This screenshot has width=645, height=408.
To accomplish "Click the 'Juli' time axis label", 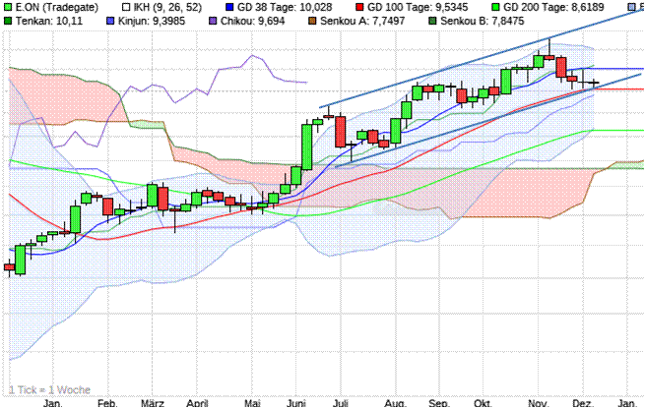I will pyautogui.click(x=341, y=403).
